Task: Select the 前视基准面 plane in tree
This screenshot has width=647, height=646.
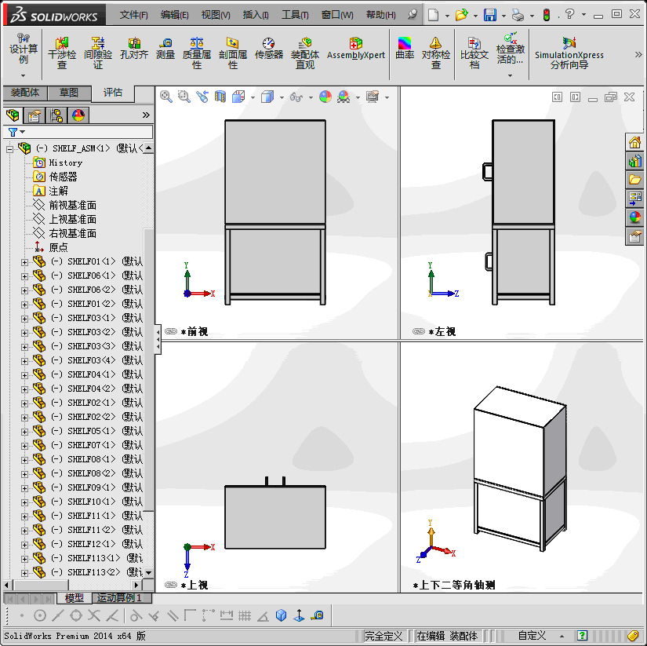Action: coord(72,206)
